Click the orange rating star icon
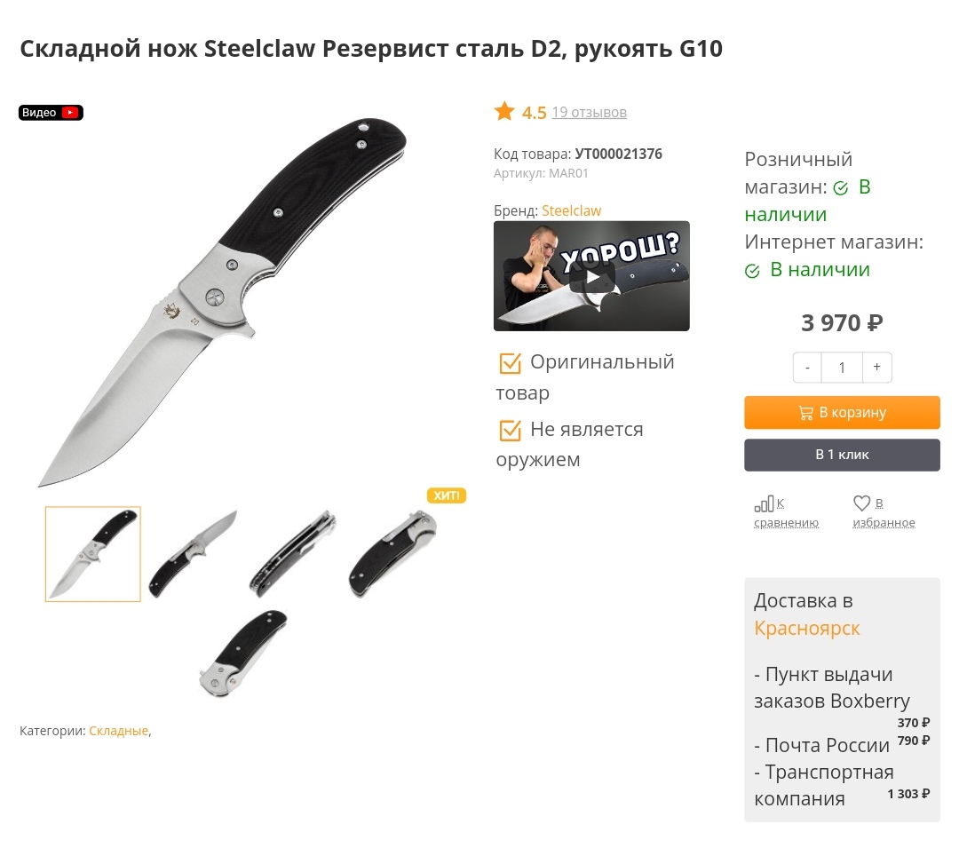Screen dimensions: 959x848 [504, 112]
